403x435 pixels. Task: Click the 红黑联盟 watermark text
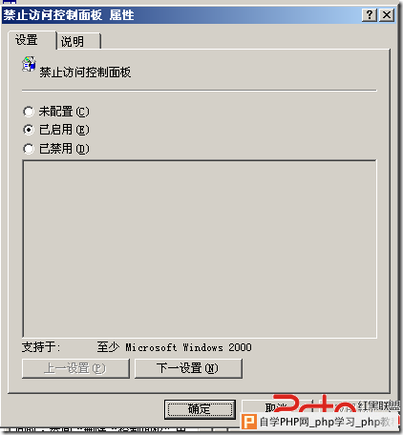point(378,405)
